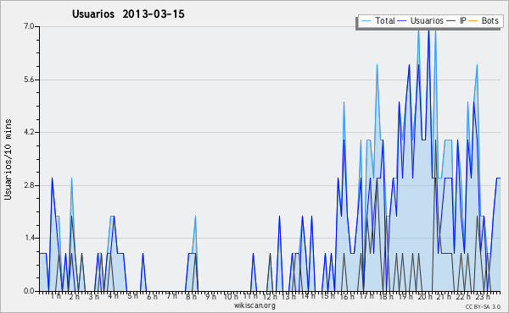This screenshot has height=313, width=509.
Task: Click the 1.4 y-axis value
Action: (29, 239)
